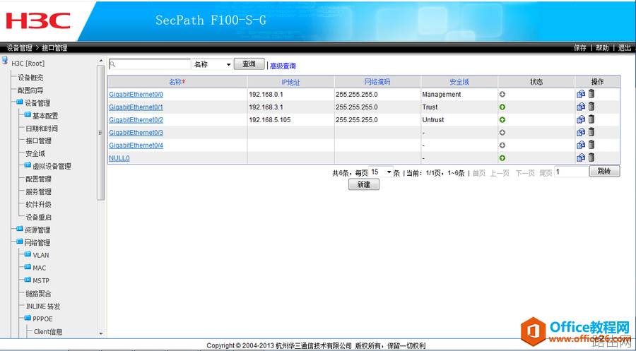Expand the MAC tree node

28,267
